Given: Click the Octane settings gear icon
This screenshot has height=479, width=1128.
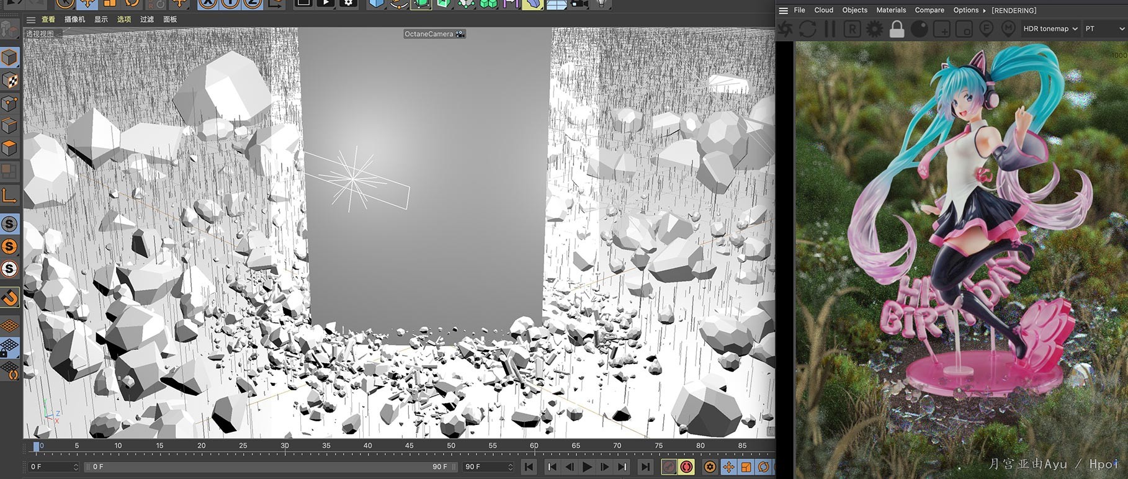Looking at the screenshot, I should [874, 29].
